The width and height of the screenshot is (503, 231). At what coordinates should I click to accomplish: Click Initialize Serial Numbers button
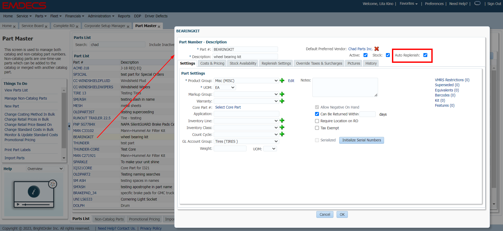(x=361, y=140)
